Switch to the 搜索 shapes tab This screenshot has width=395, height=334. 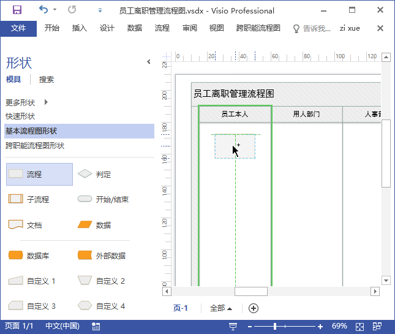coord(47,80)
